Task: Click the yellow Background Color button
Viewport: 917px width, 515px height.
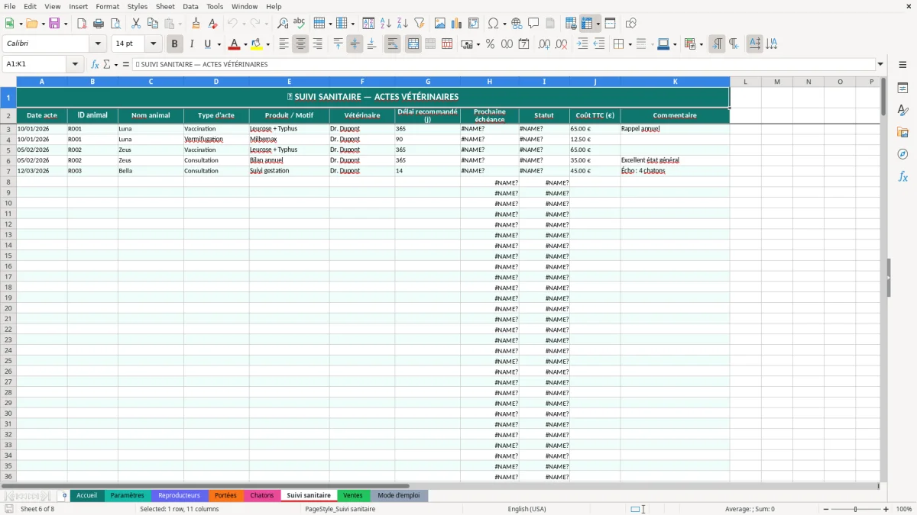Action: 257,44
